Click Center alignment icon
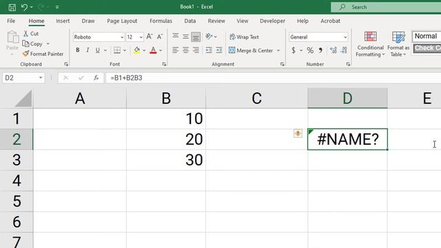This screenshot has width=441, height=248. coord(185,50)
